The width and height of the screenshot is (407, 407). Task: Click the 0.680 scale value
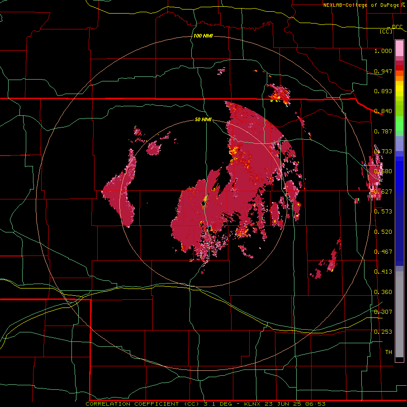point(383,171)
